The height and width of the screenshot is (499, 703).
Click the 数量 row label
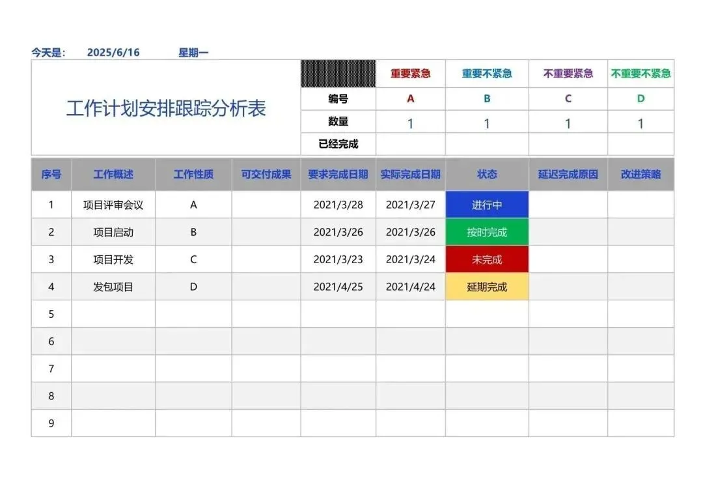(x=338, y=122)
